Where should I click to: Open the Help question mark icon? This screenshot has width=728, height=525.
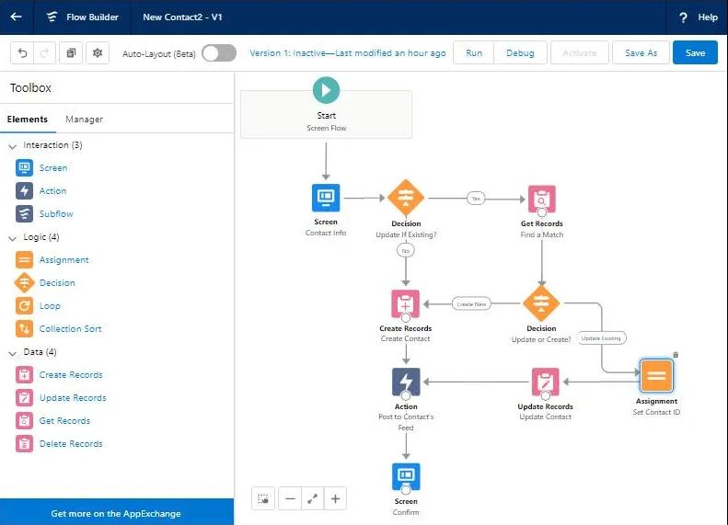point(683,17)
